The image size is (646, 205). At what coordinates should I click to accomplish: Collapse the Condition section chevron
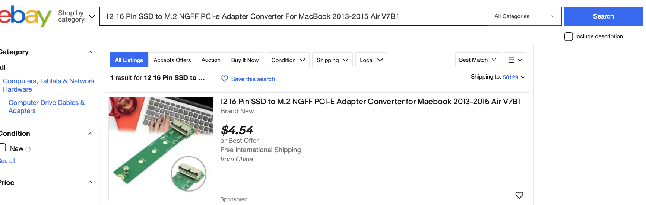pos(90,134)
